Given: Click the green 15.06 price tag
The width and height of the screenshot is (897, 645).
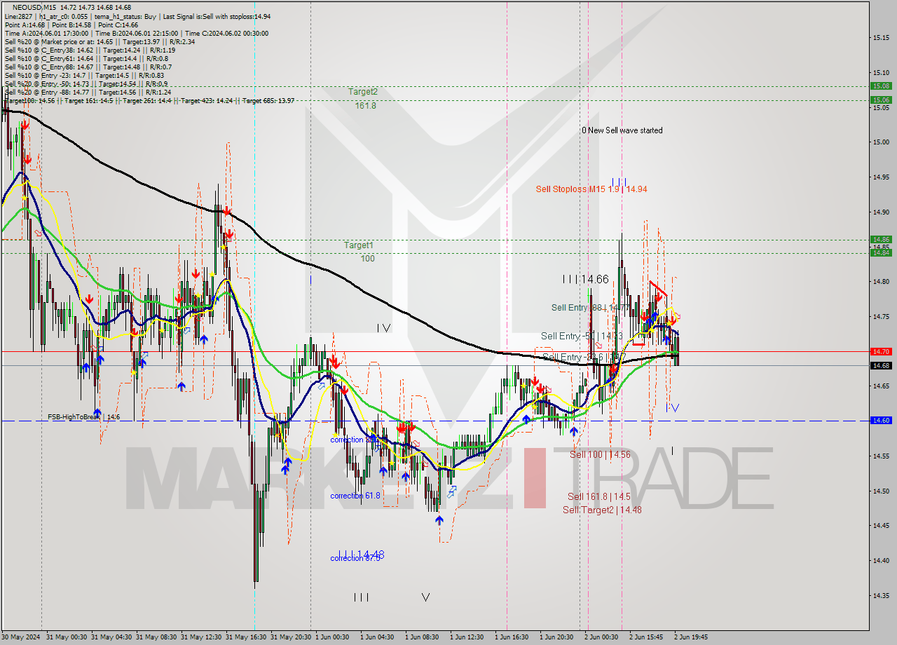Looking at the screenshot, I should tap(880, 100).
